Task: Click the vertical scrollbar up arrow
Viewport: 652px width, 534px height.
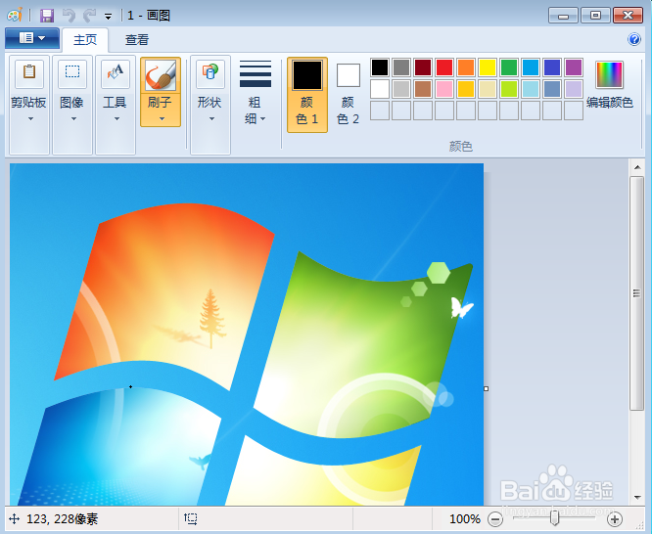Action: (637, 167)
